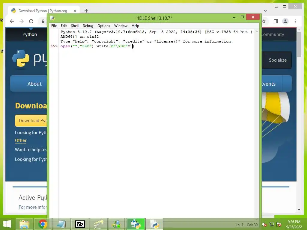Click the Python tab on python.org header
Viewport: 307px width, 230px height.
pyautogui.click(x=30, y=34)
